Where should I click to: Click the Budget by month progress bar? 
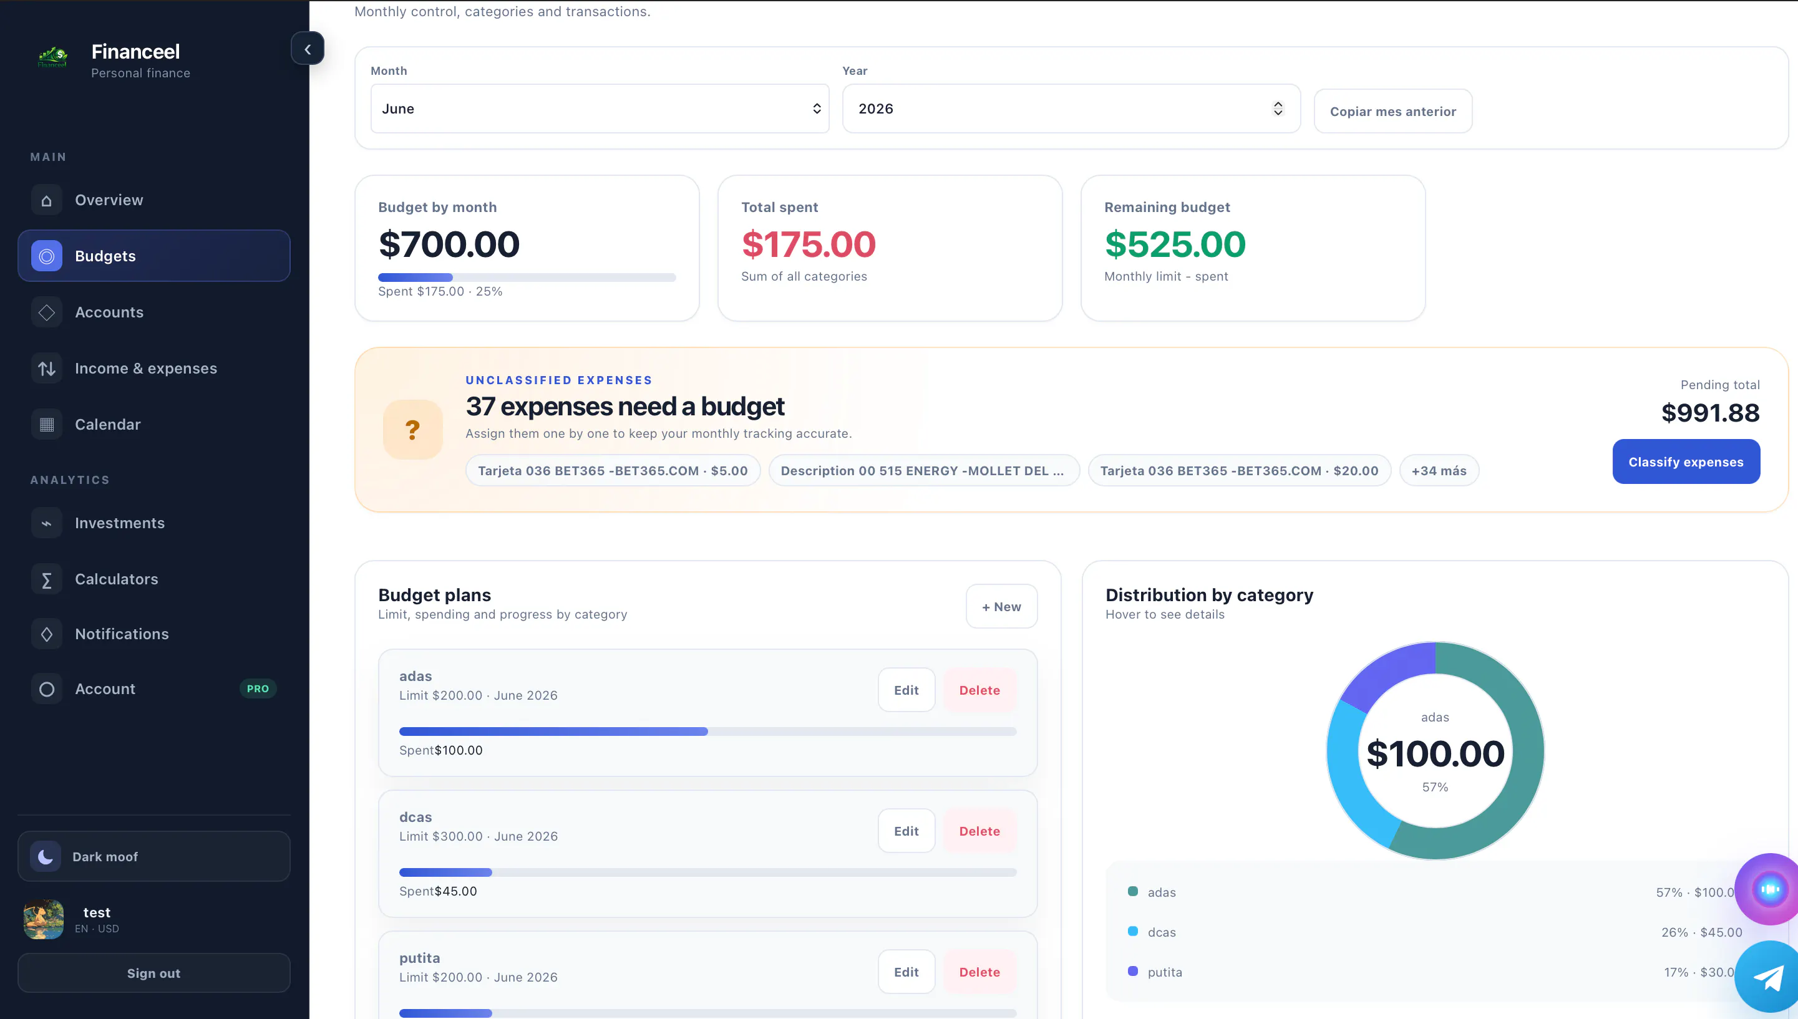click(x=527, y=277)
